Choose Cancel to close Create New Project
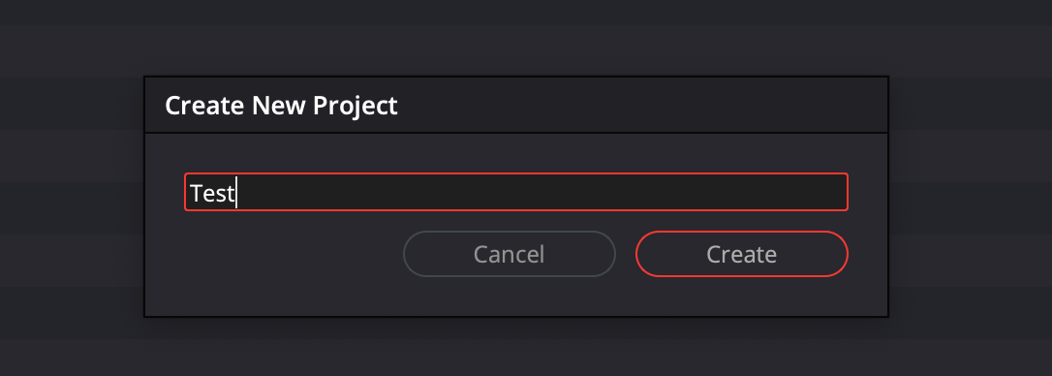The image size is (1052, 376). 510,254
